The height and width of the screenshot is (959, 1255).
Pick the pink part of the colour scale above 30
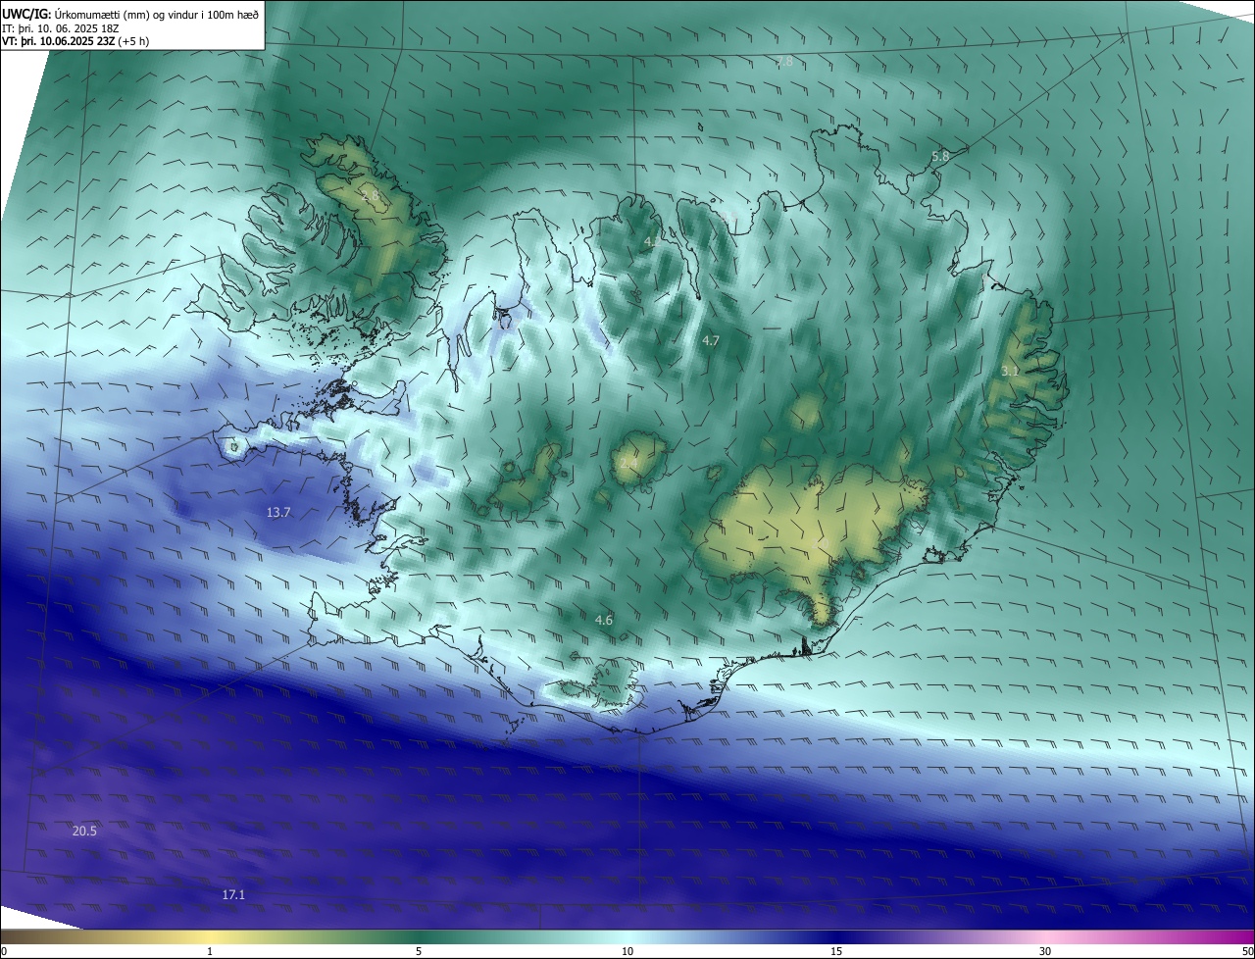click(1045, 936)
